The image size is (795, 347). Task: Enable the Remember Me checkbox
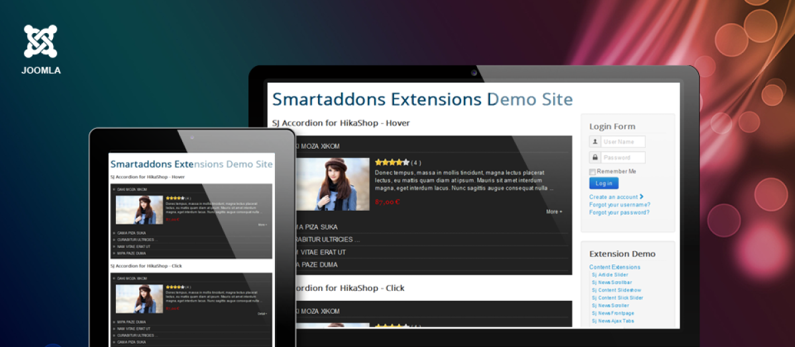592,172
